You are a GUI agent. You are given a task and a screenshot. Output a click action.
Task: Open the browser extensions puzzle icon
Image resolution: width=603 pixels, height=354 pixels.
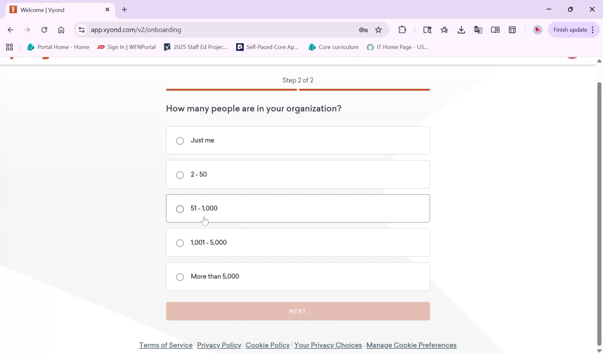(x=402, y=30)
